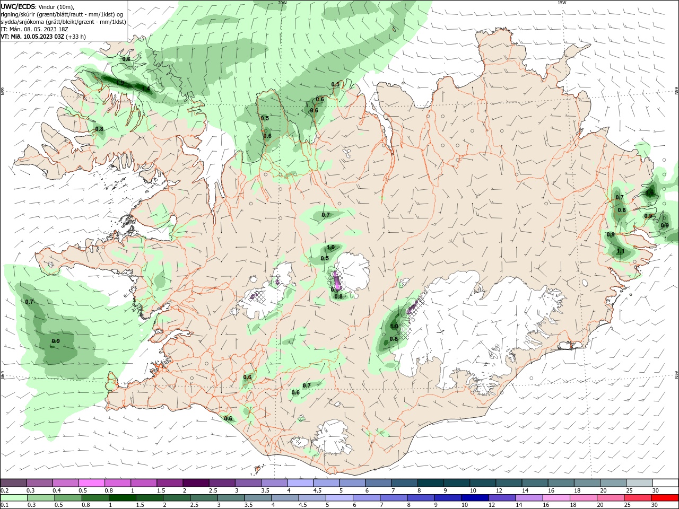The image size is (679, 509).
Task: Click the '1.4' precipitation value in the Westfjords
Action: click(145, 89)
